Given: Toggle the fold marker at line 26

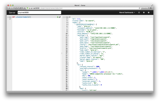Looking at the screenshot, I should (68, 63).
